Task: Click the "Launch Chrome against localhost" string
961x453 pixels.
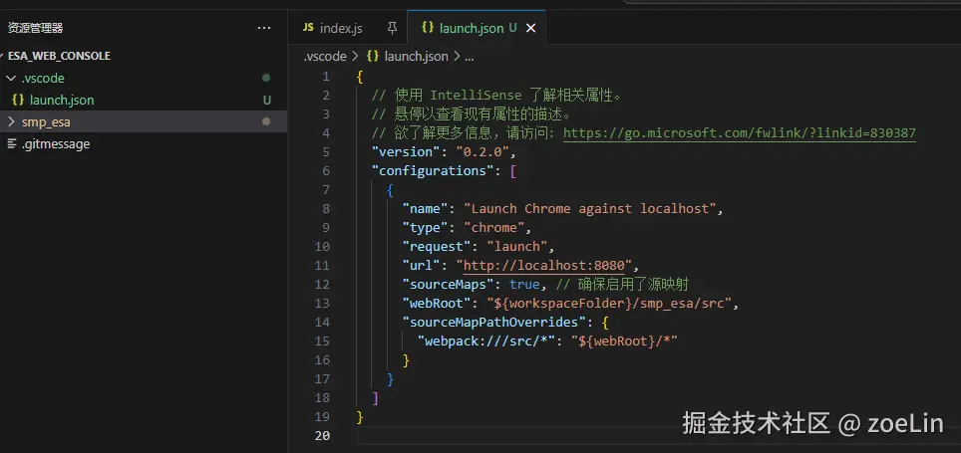Action: [589, 209]
